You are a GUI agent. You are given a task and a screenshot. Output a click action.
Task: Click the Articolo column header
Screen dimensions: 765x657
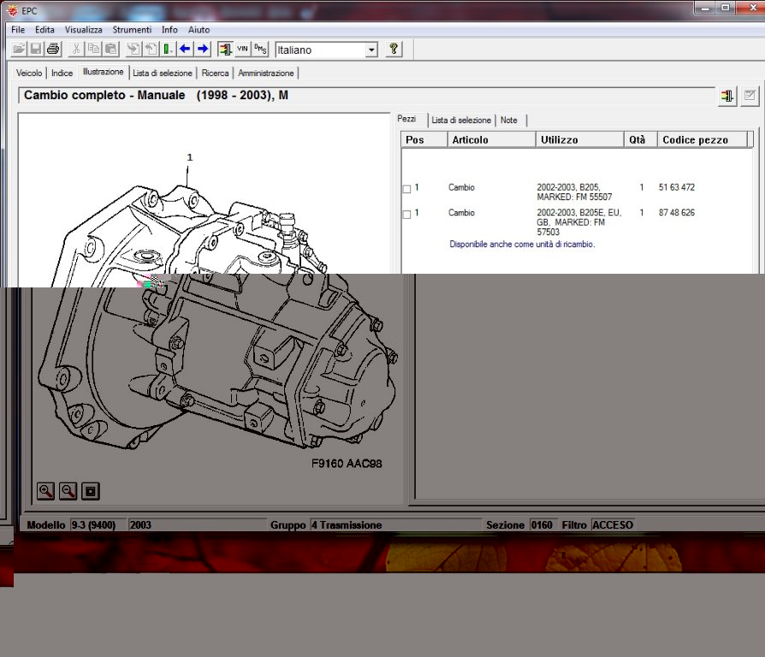pyautogui.click(x=491, y=139)
